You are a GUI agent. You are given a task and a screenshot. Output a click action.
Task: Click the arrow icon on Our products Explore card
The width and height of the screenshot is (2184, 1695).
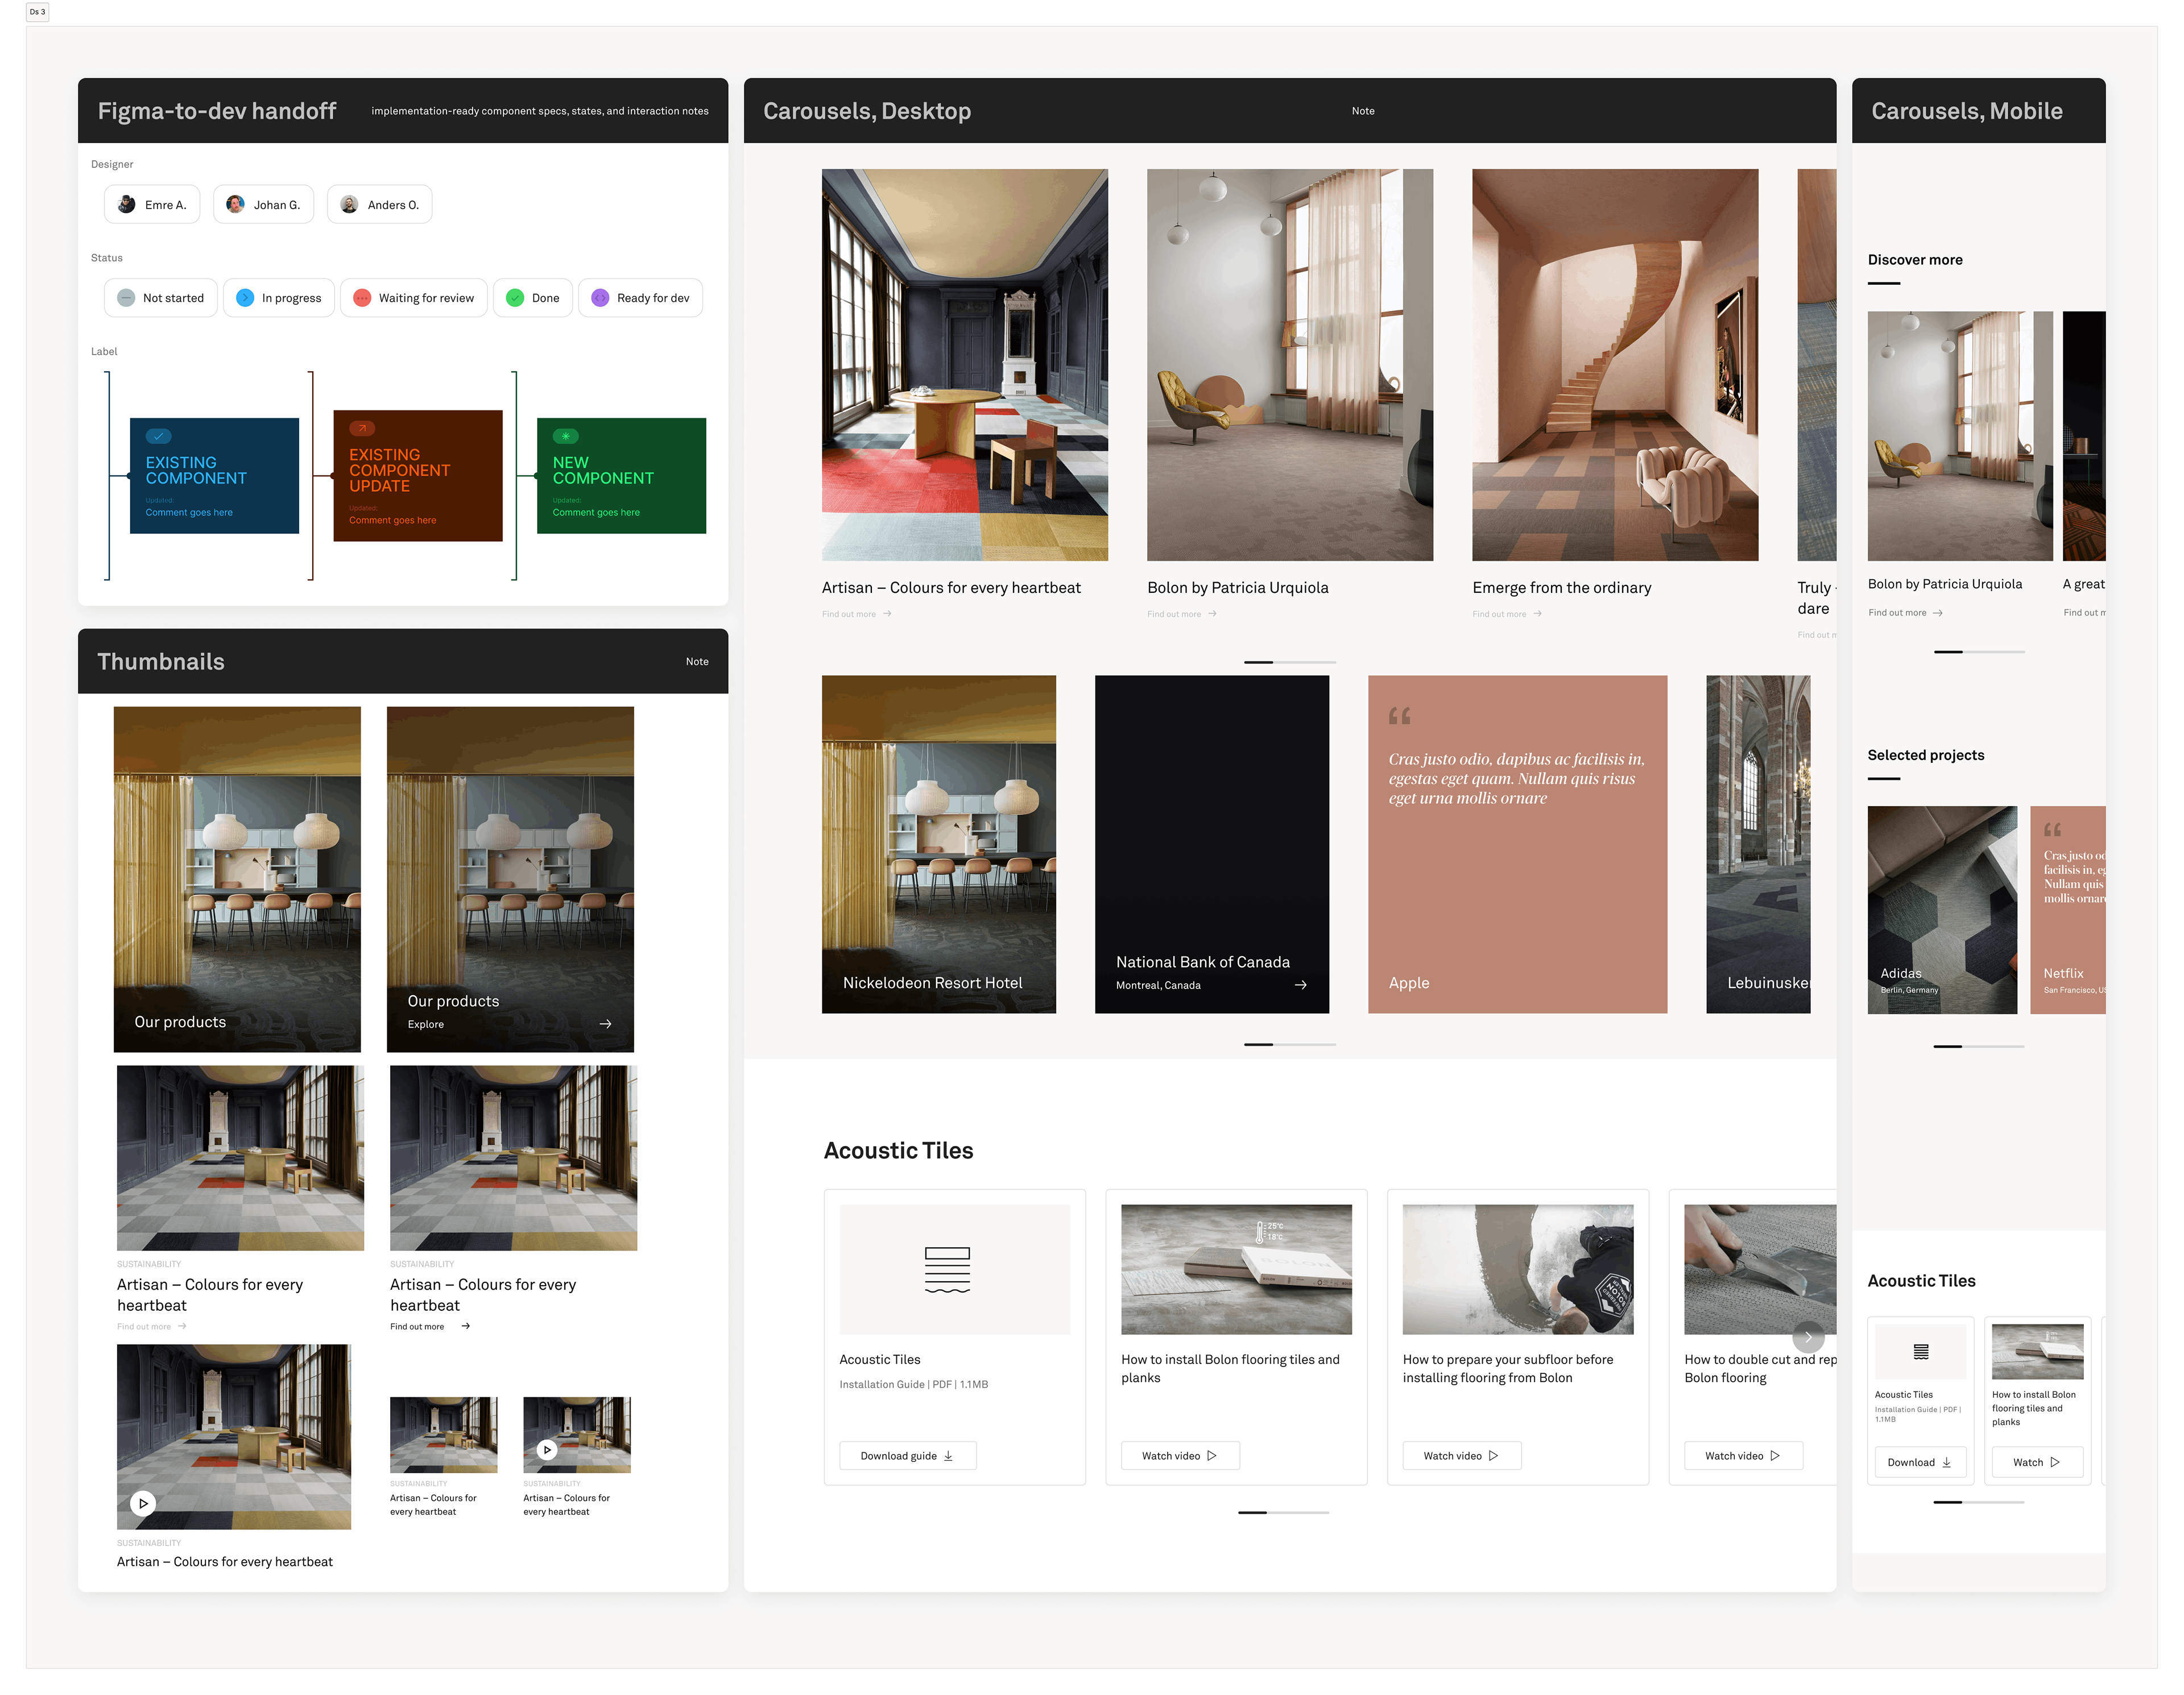click(x=605, y=1024)
